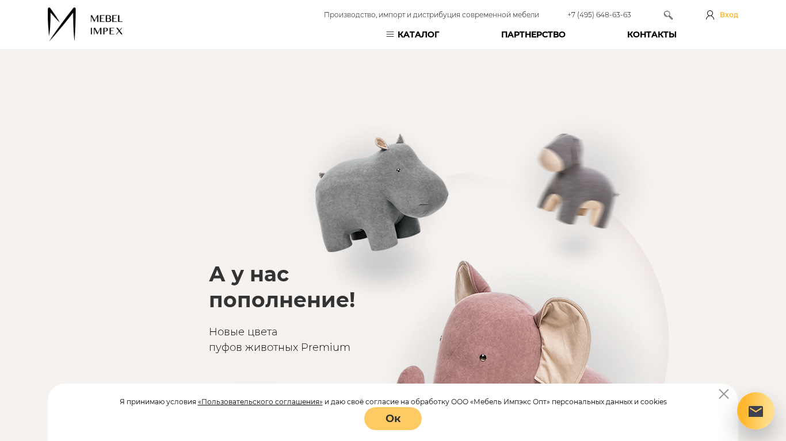
Task: Open the КОНТАКТЫ page
Action: coord(652,34)
